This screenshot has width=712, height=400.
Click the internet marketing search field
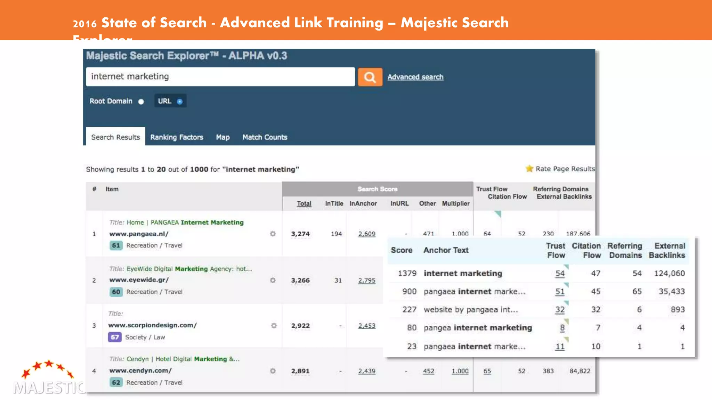tap(220, 77)
